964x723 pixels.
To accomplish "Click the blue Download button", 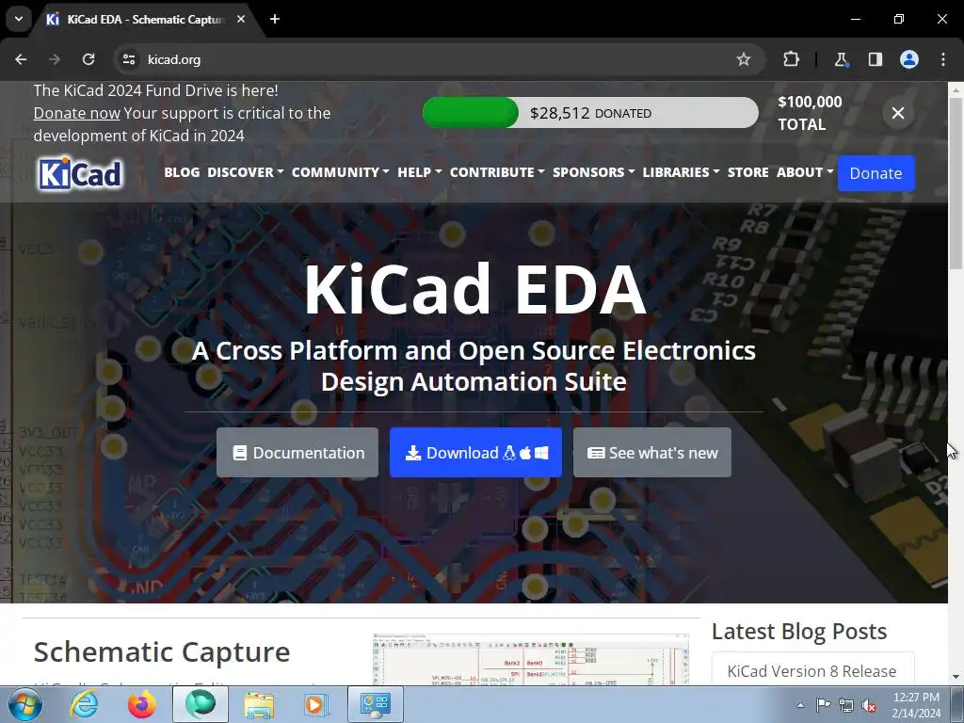I will pyautogui.click(x=475, y=453).
